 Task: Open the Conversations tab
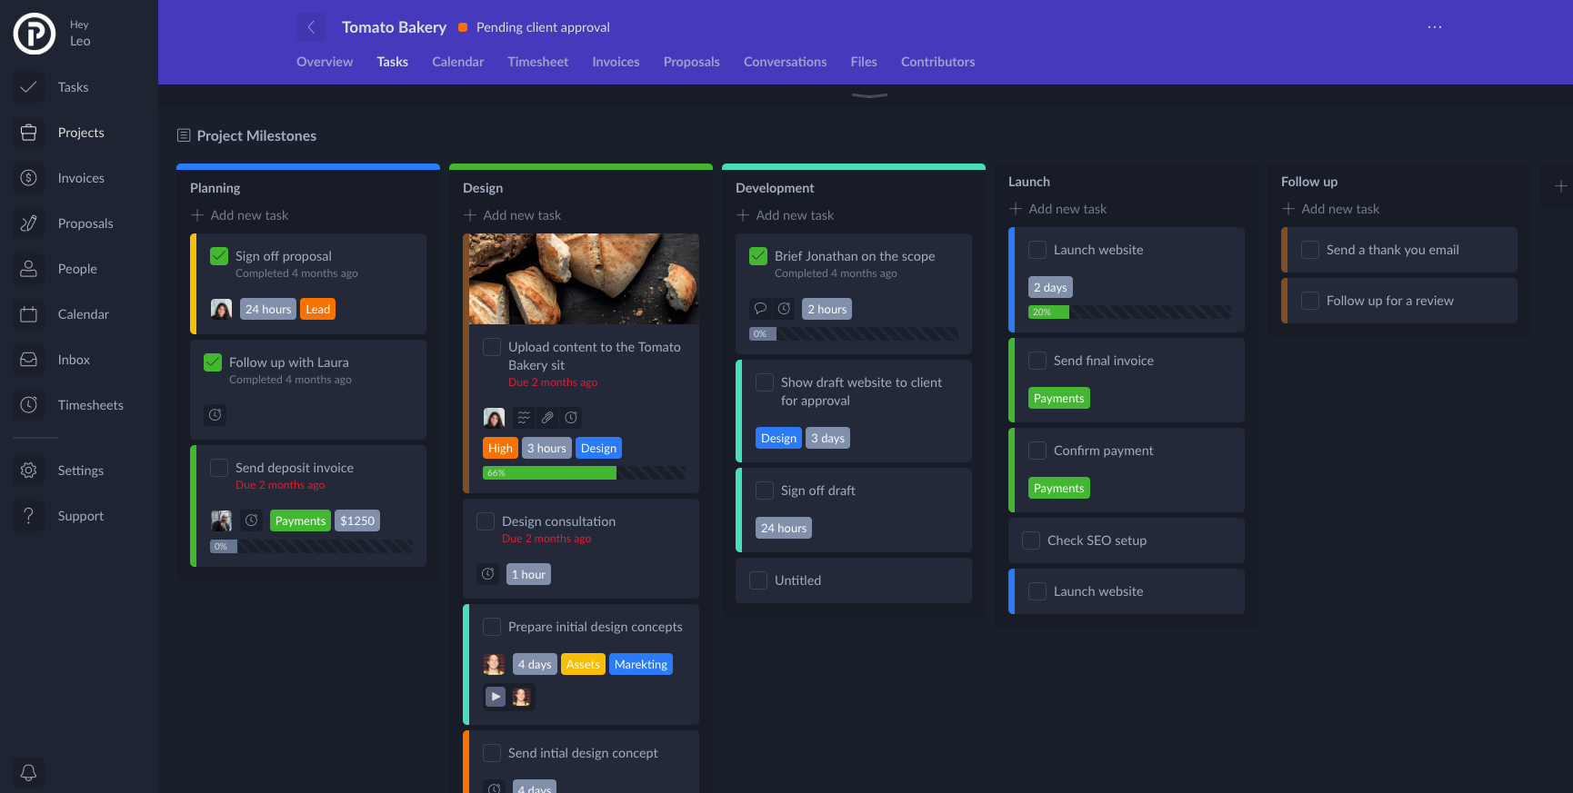(785, 62)
